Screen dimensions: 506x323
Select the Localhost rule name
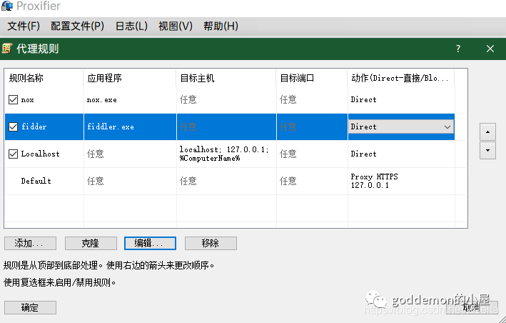(41, 154)
